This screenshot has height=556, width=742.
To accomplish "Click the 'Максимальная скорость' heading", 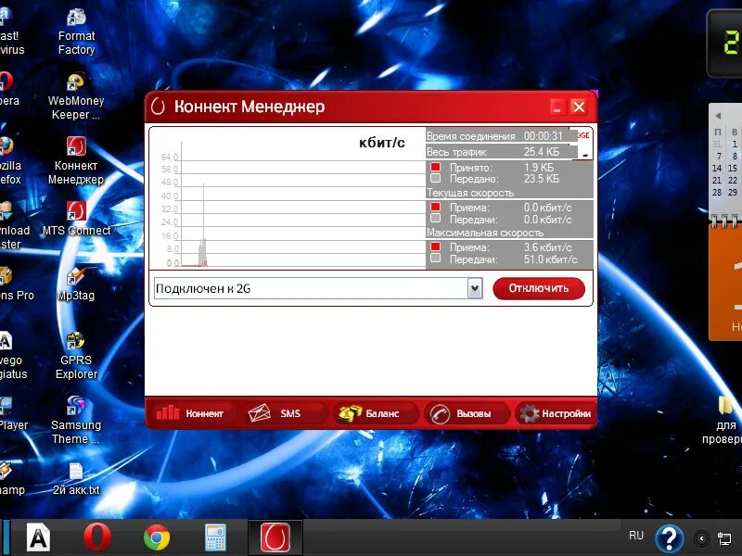I will click(485, 233).
